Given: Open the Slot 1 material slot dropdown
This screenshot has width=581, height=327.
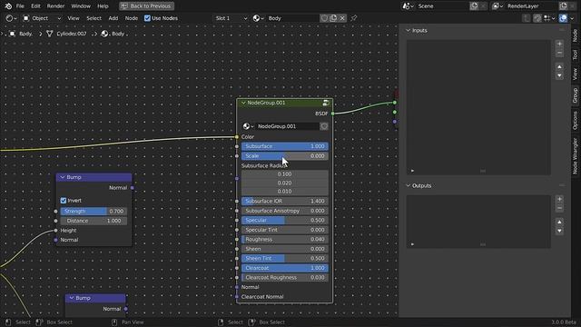Looking at the screenshot, I should pyautogui.click(x=231, y=18).
